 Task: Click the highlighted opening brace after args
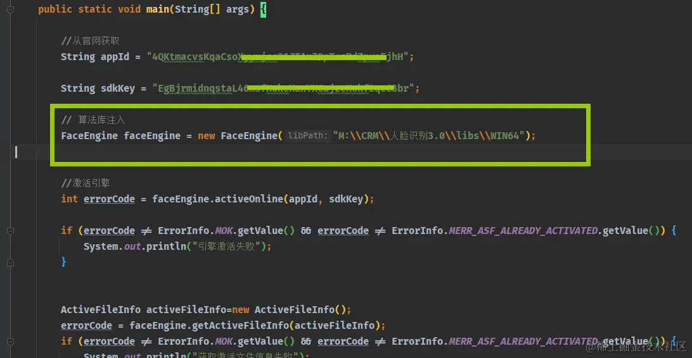coord(263,9)
